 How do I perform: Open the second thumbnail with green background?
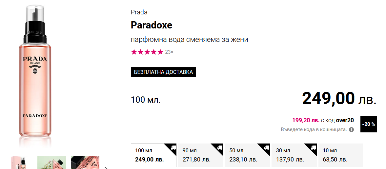(x=52, y=162)
